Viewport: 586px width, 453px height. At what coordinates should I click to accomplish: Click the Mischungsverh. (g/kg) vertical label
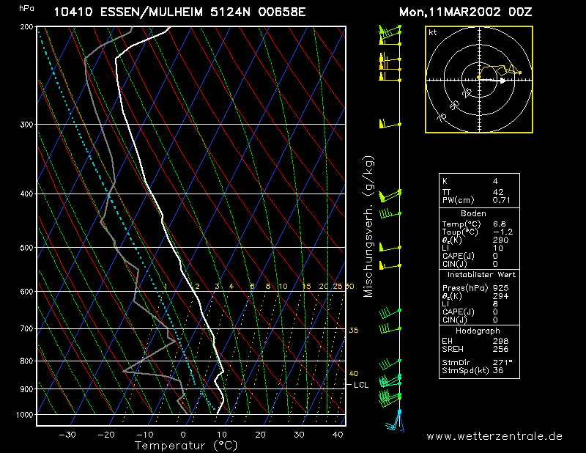pyautogui.click(x=368, y=226)
